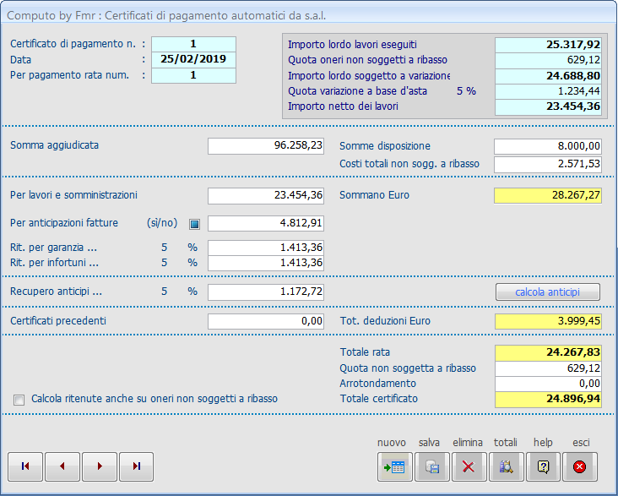Open help with the question mark icon
The height and width of the screenshot is (496, 618).
click(x=543, y=467)
